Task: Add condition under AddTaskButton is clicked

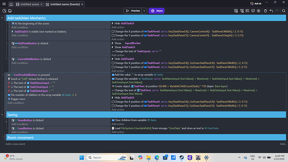Action: coord(20,47)
